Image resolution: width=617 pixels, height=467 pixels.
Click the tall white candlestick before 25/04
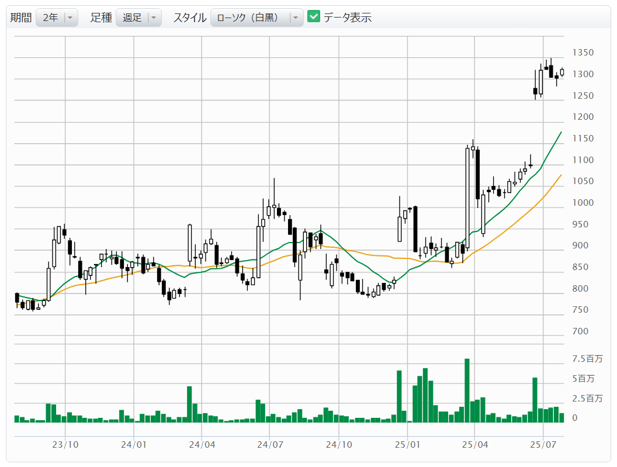coord(467,198)
